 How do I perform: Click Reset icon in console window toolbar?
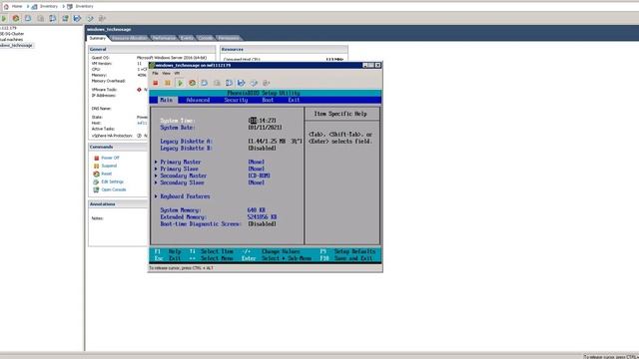(192, 83)
